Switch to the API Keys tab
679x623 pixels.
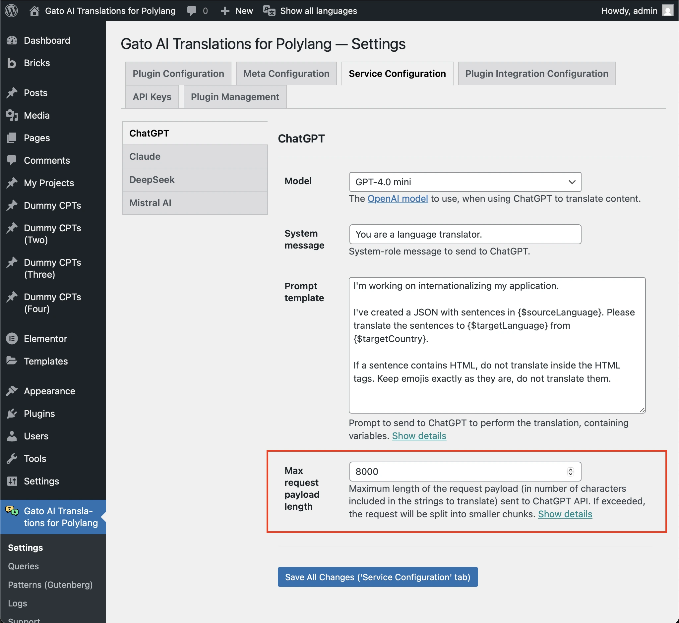point(152,97)
